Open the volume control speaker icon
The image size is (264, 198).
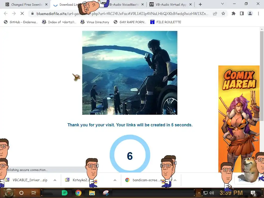pos(211,193)
